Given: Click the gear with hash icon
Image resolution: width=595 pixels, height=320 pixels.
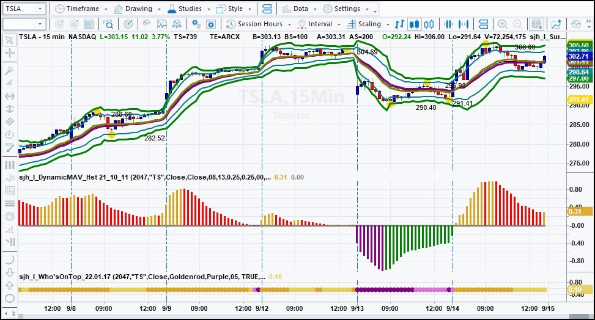Looking at the screenshot, I should 196,24.
